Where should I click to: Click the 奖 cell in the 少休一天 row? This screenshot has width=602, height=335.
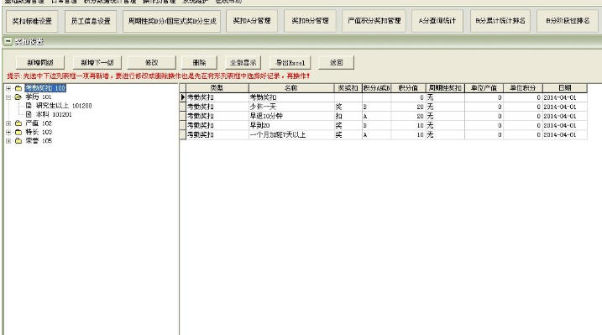348,107
